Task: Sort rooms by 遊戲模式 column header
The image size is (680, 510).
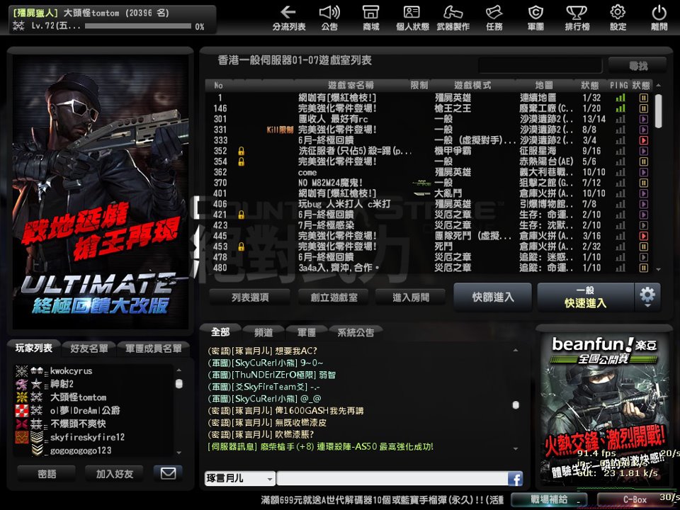Action: pos(472,86)
